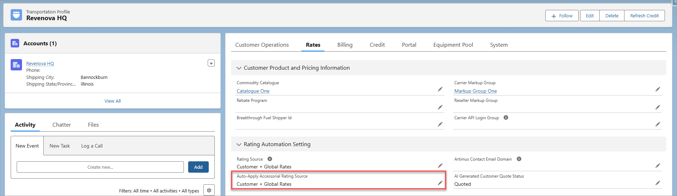Viewport: 677px width, 196px height.
Task: Click the Follow button
Action: coord(562,16)
